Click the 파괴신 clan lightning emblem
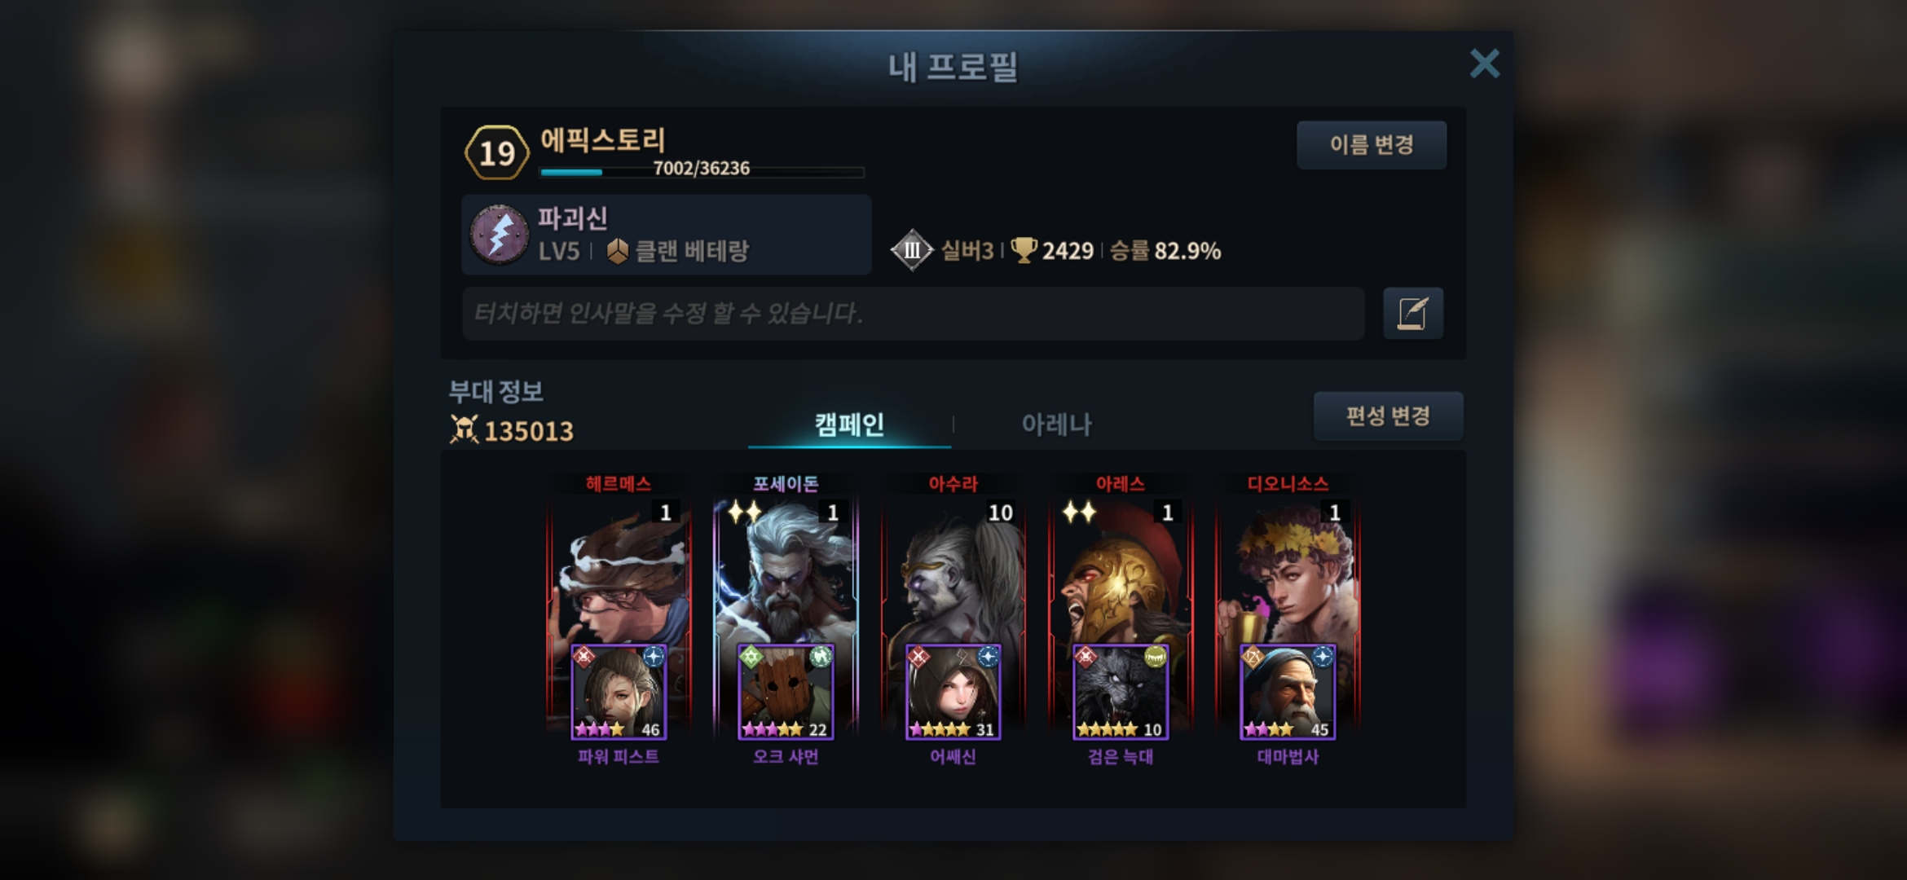Screen dimensions: 1907x880 (x=499, y=235)
